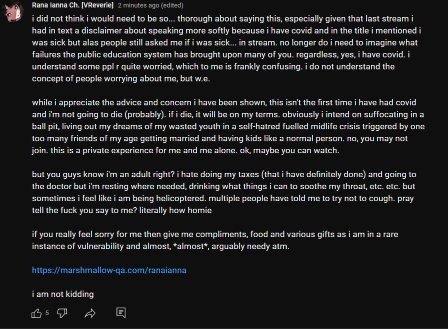Viewport: 448px width, 329px height.
Task: Click the line starting 'but you guys know'
Action: coord(224,174)
